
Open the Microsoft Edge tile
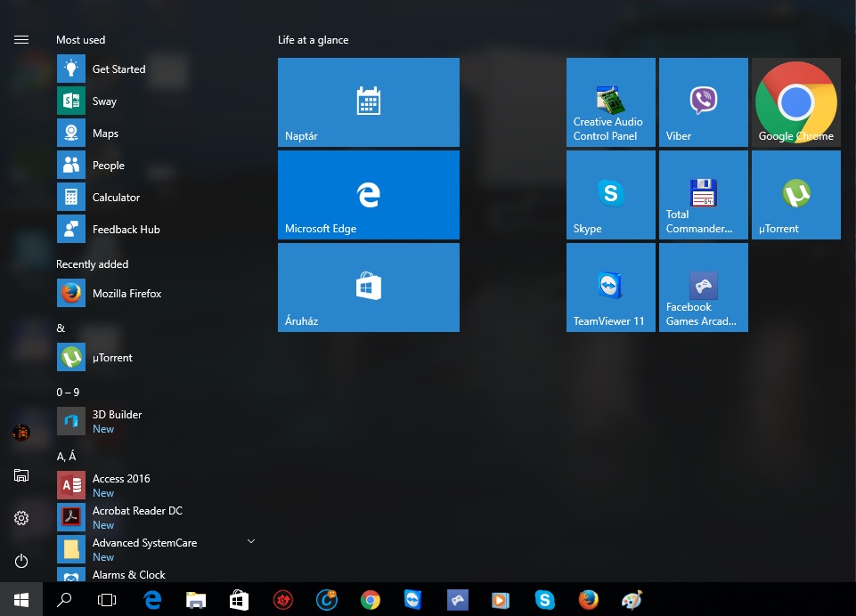369,195
